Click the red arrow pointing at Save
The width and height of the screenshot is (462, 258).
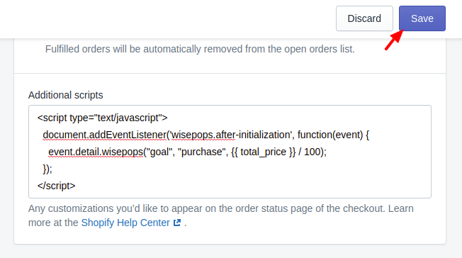(394, 40)
